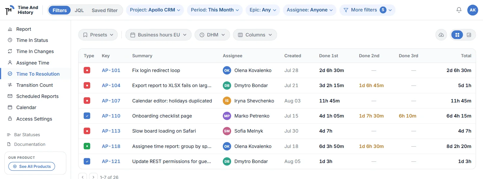Open issue AP-121 link

pyautogui.click(x=111, y=161)
